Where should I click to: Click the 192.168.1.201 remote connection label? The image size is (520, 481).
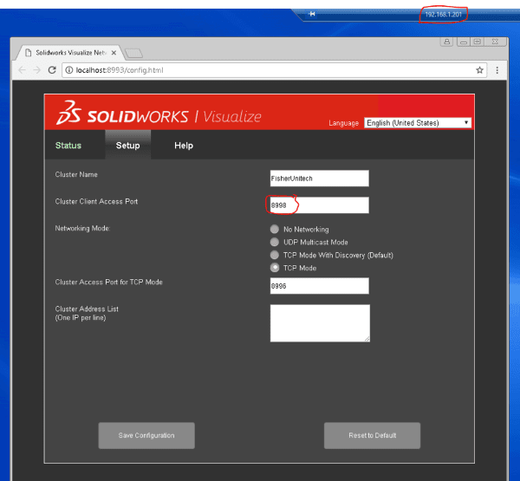pyautogui.click(x=443, y=14)
